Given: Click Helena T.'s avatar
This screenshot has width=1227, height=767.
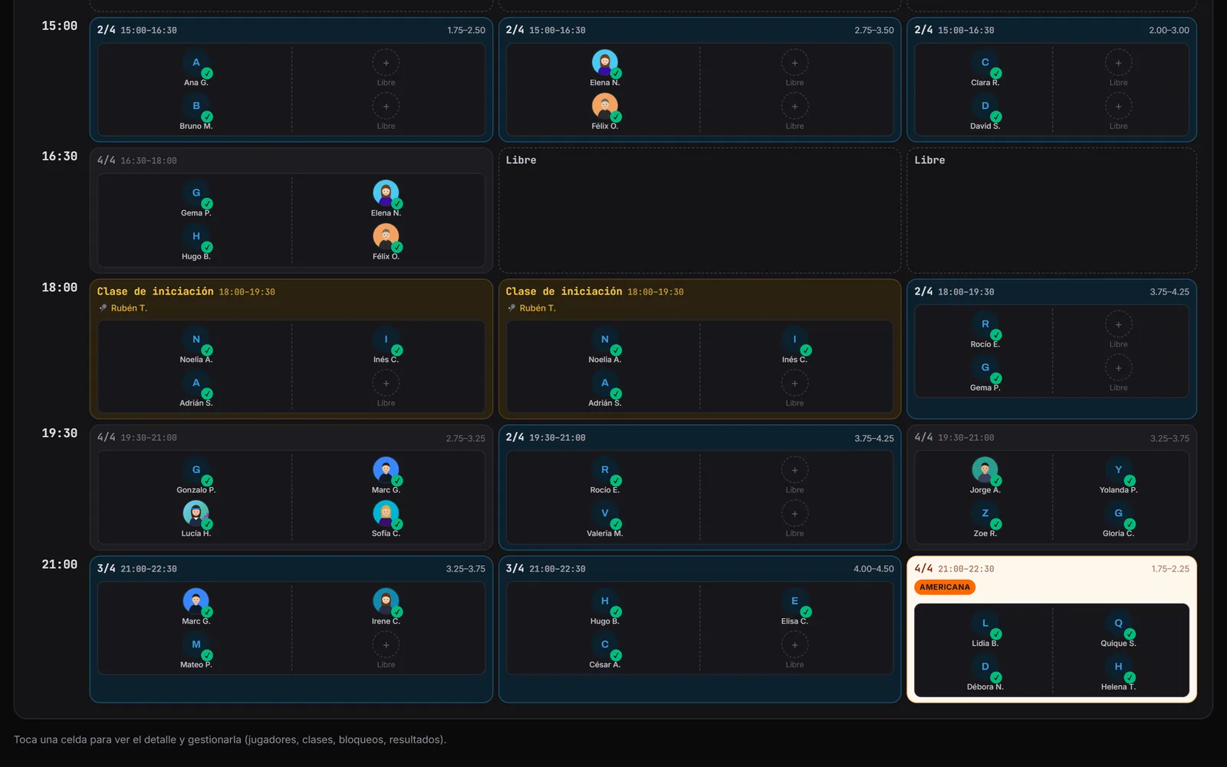Looking at the screenshot, I should tap(1118, 667).
